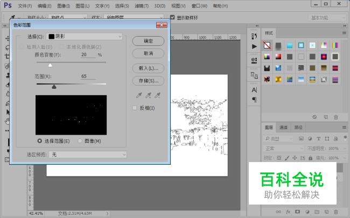Open the Actions panel play icon
The width and height of the screenshot is (350, 218).
click(x=255, y=47)
